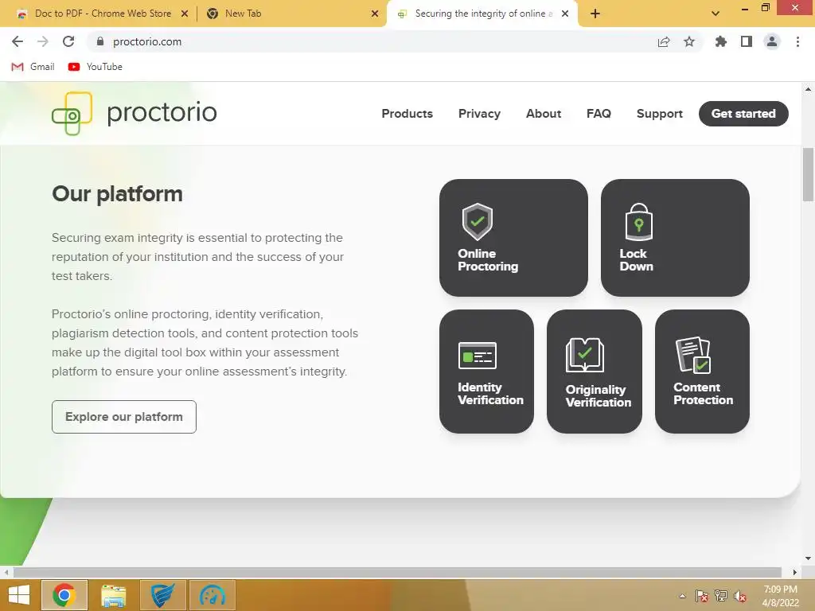Viewport: 815px width, 611px height.
Task: Select the Securing the integrity tab
Action: (x=483, y=14)
